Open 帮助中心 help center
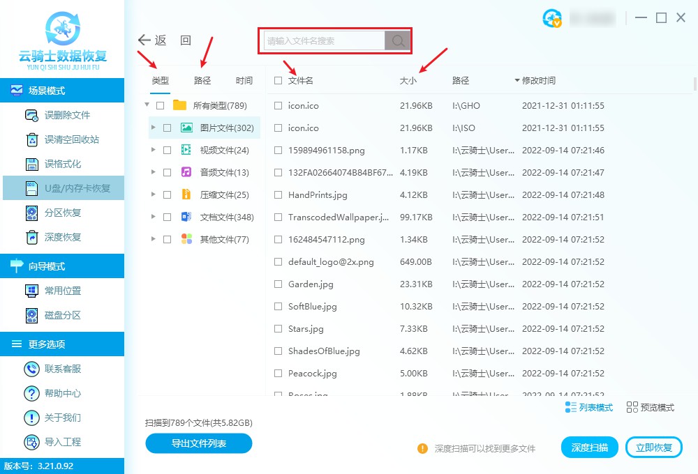Screen dimensions: 698x474 tap(63, 393)
